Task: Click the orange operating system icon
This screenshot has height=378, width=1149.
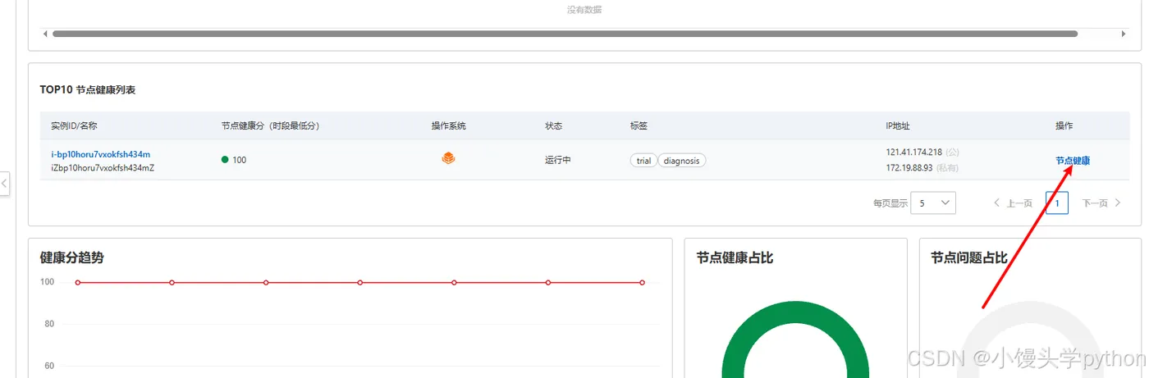Action: [448, 158]
